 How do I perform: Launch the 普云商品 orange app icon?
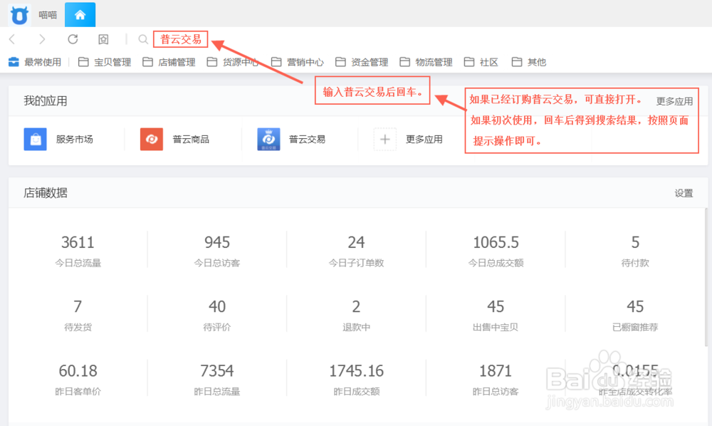coord(152,140)
